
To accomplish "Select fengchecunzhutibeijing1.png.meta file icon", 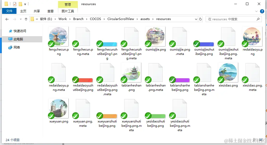I will click(x=131, y=37).
